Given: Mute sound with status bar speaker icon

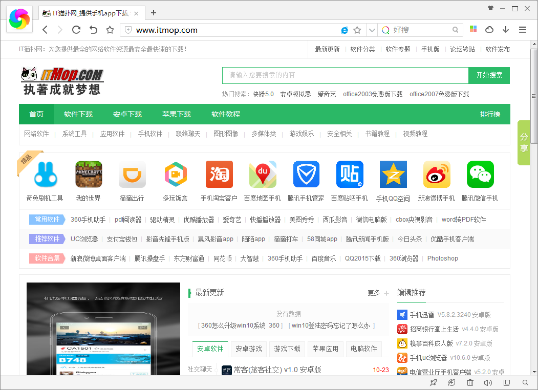Looking at the screenshot, I should coord(488,382).
